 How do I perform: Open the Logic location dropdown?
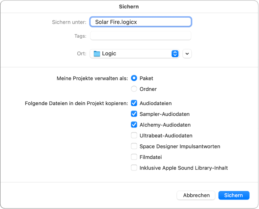(134, 54)
